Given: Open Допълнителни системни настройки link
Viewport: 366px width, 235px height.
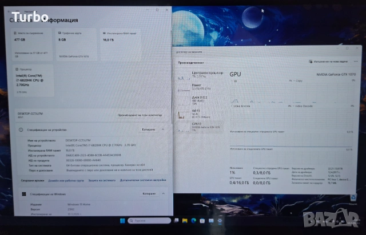Looking at the screenshot, I should (x=143, y=180).
